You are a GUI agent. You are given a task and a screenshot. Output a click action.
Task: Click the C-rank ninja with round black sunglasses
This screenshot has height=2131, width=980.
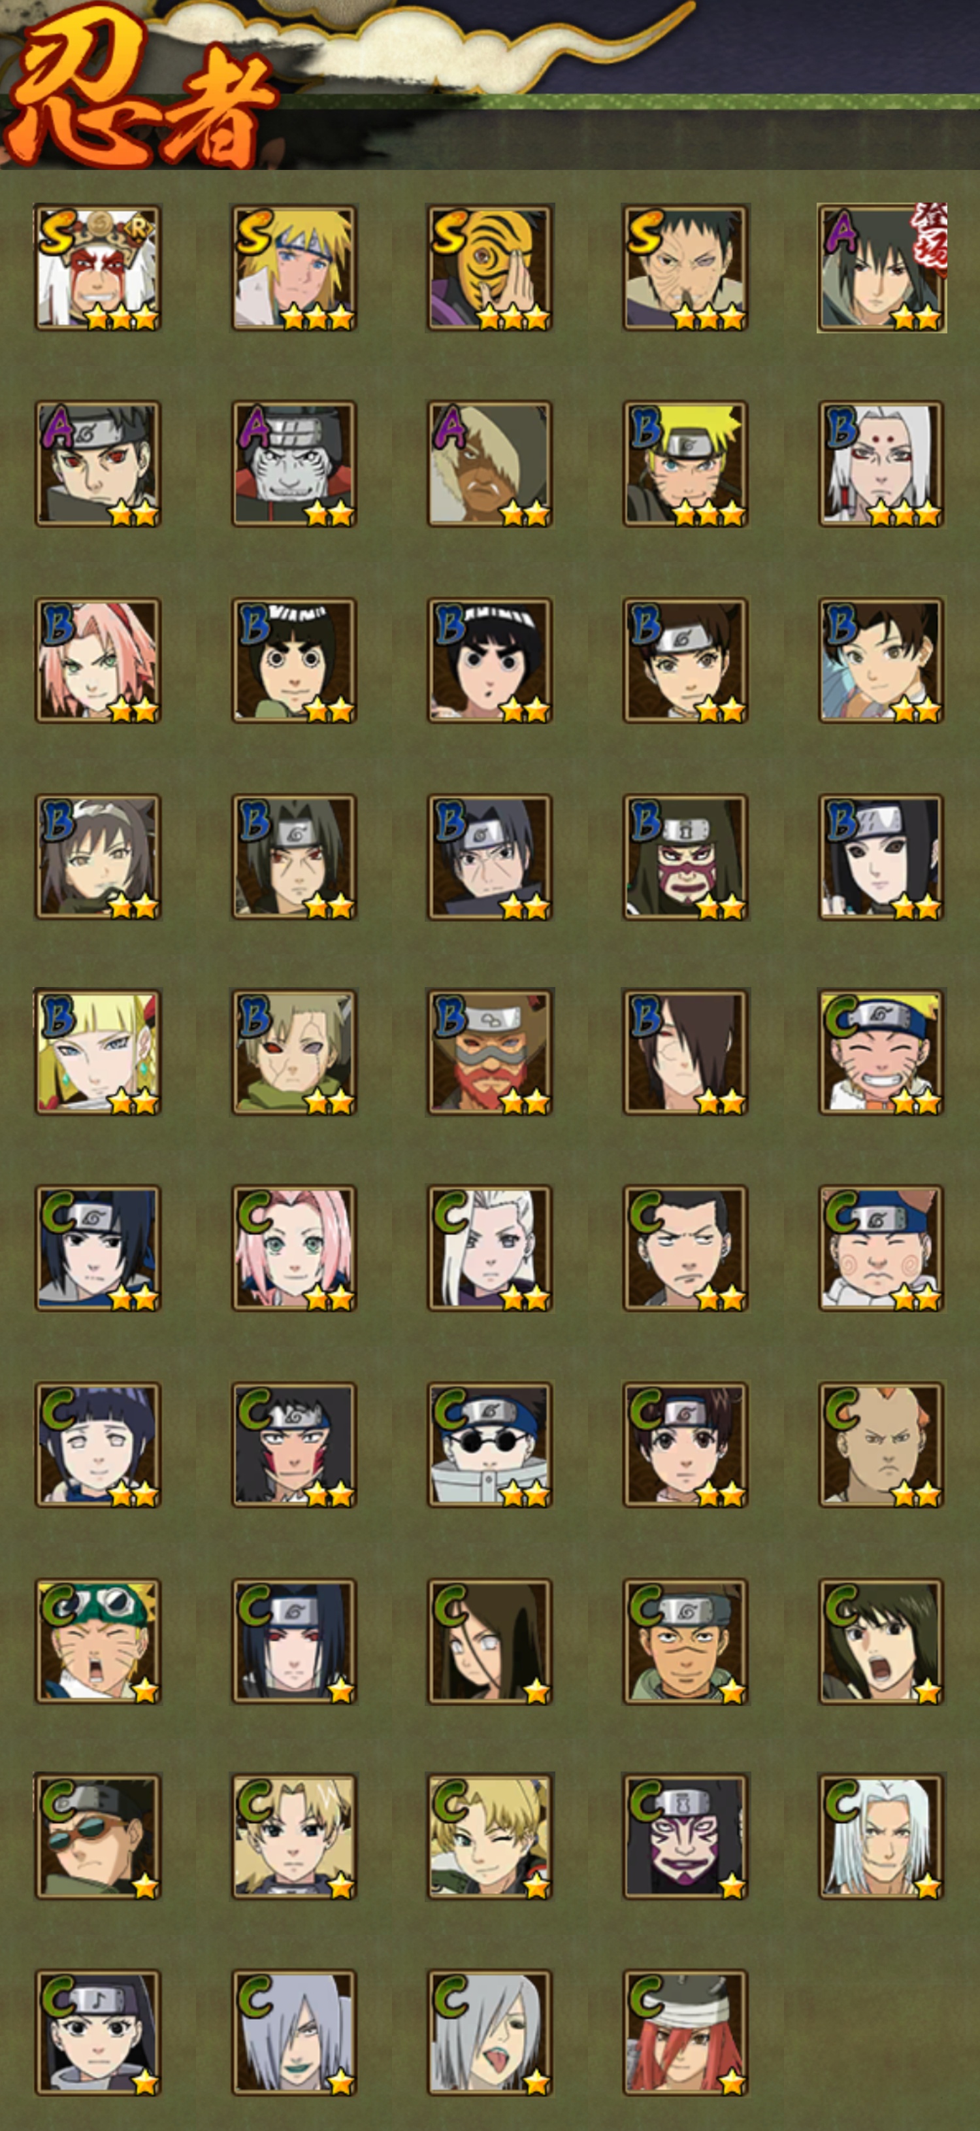[489, 1445]
